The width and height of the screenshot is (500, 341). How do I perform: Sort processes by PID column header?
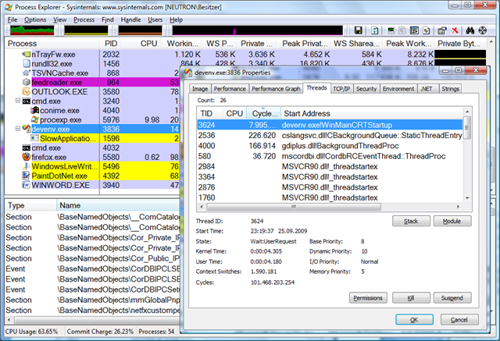pos(111,43)
